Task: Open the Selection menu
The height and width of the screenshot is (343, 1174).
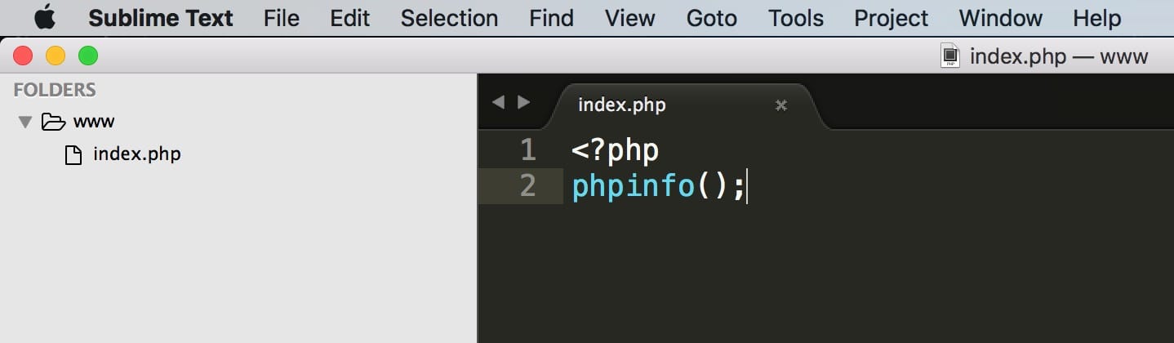Action: pos(449,18)
